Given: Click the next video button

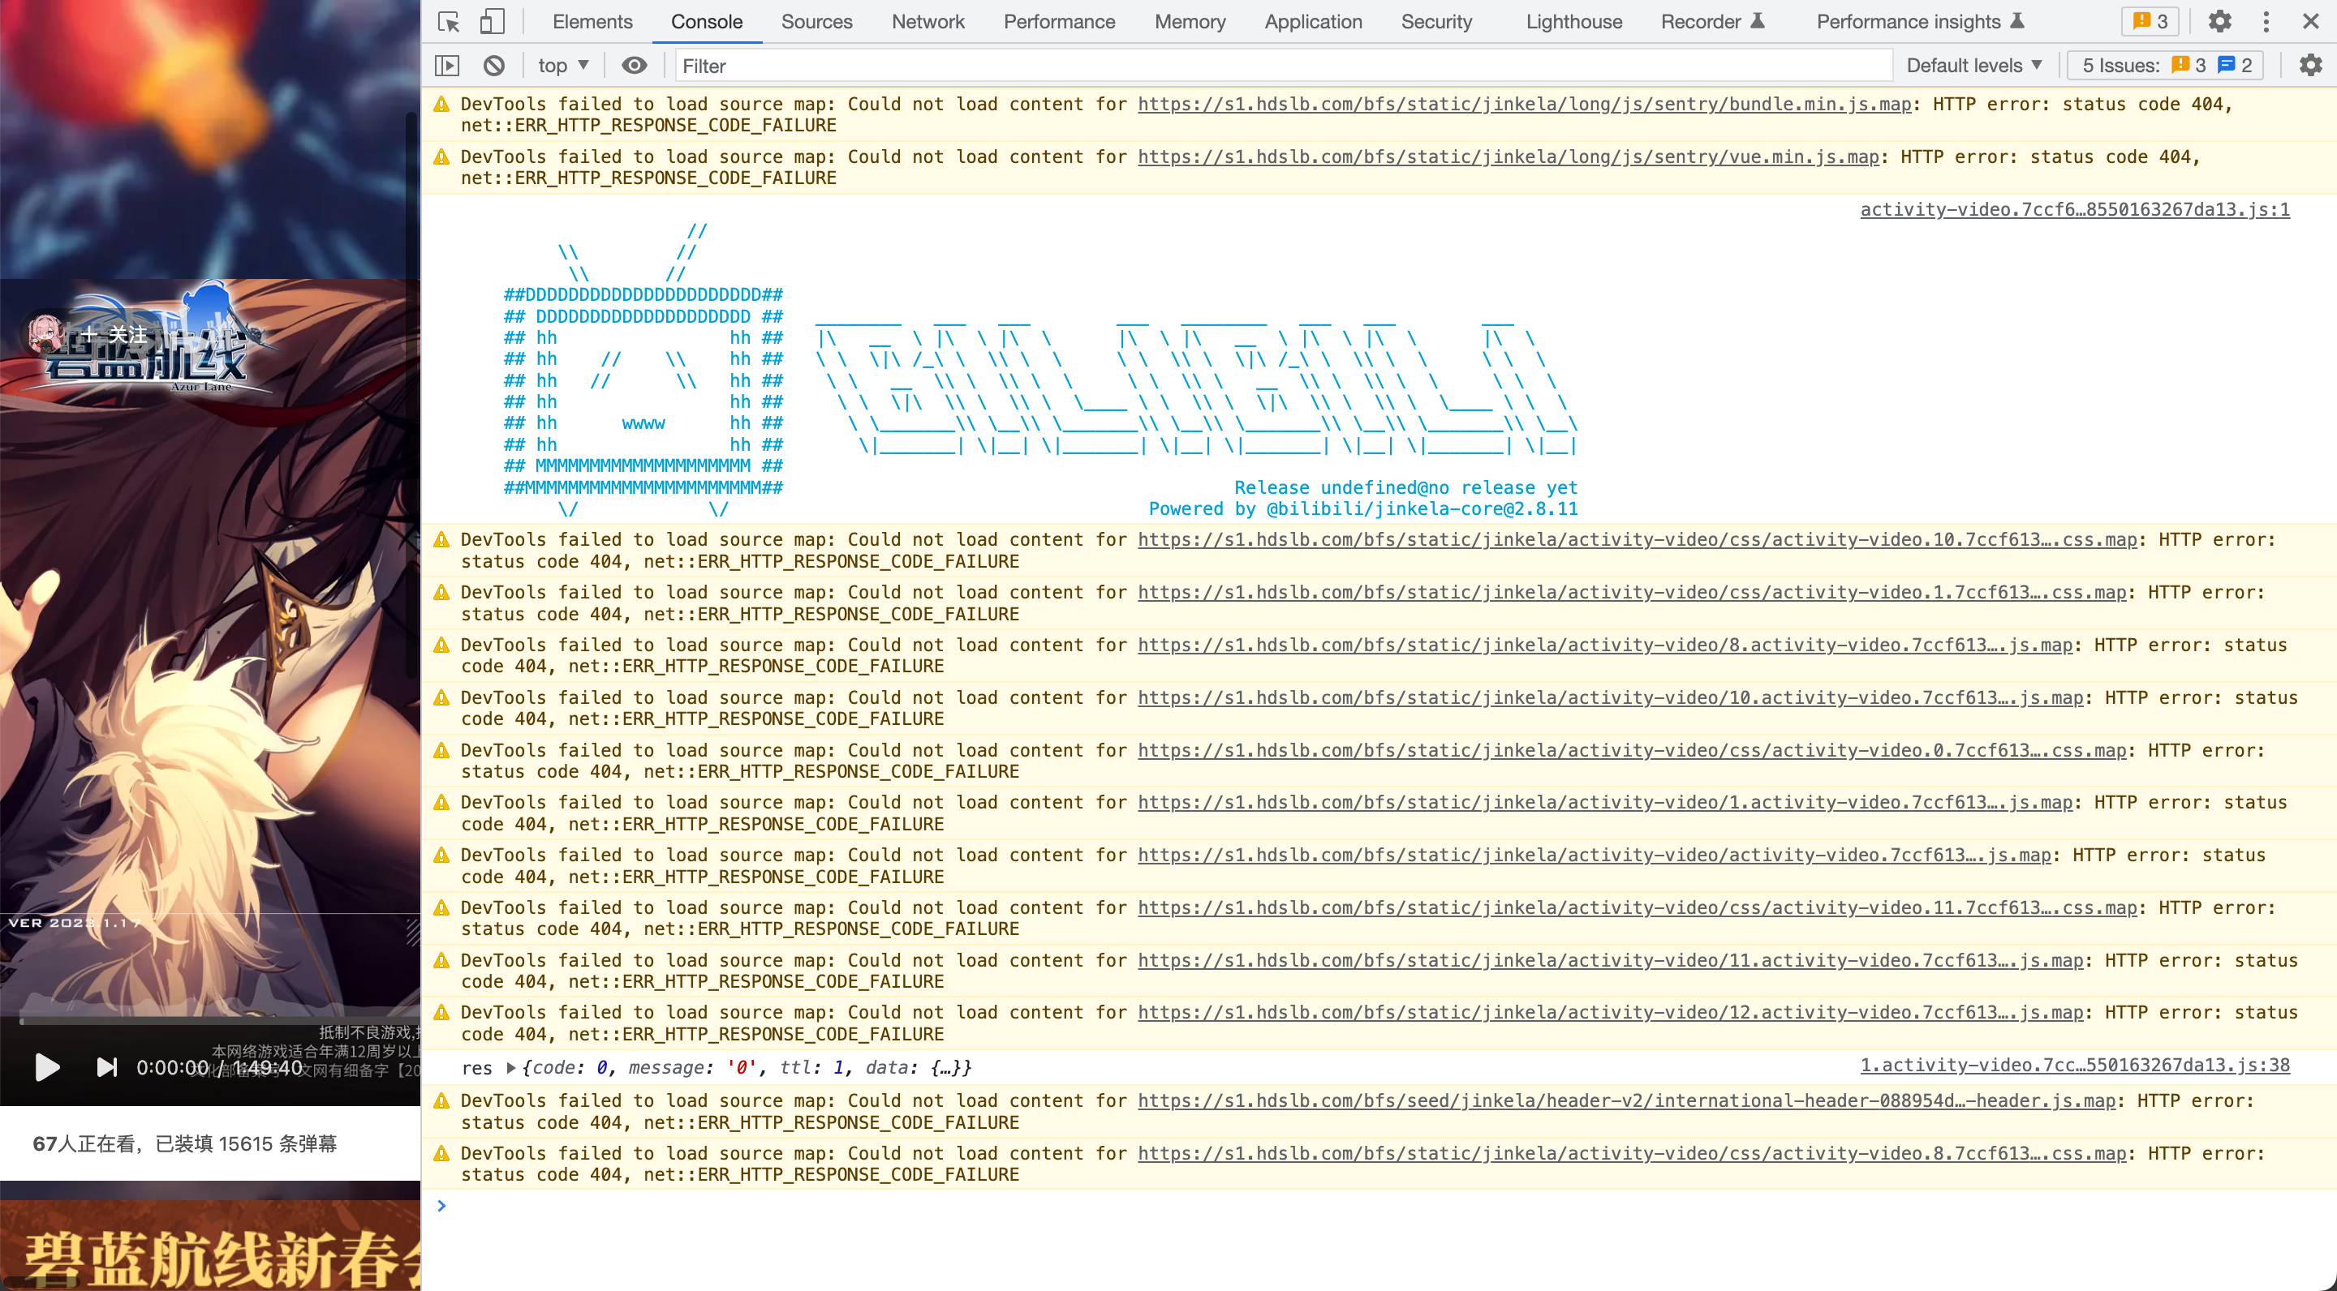Looking at the screenshot, I should pyautogui.click(x=106, y=1068).
